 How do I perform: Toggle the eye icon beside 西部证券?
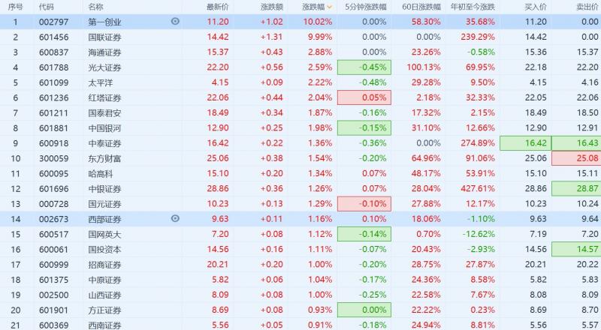[x=175, y=218]
